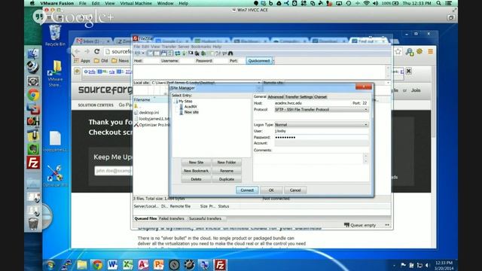The height and width of the screenshot is (271, 482).
Task: Open Finder in the Mac dock
Action: click(x=33, y=54)
